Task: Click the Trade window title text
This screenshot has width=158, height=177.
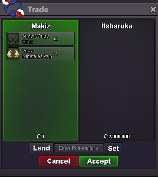Action: [38, 10]
